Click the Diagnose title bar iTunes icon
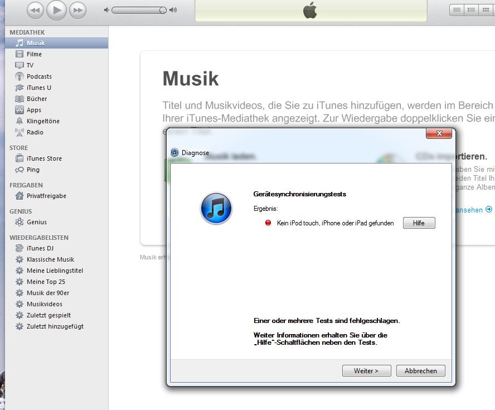The height and width of the screenshot is (410, 495). point(174,153)
